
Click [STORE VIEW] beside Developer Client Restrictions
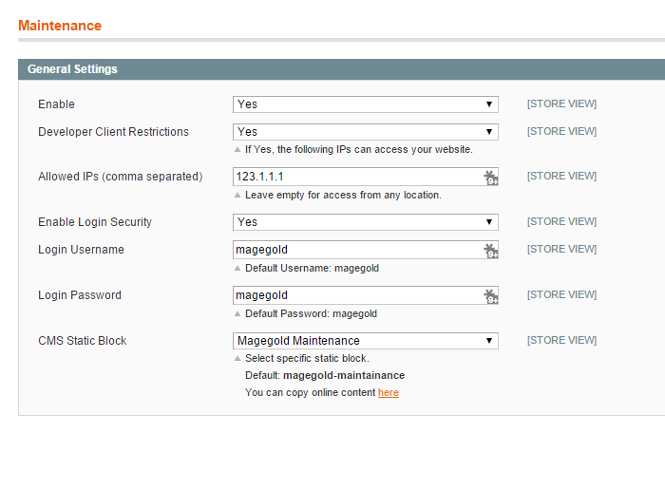(x=561, y=131)
